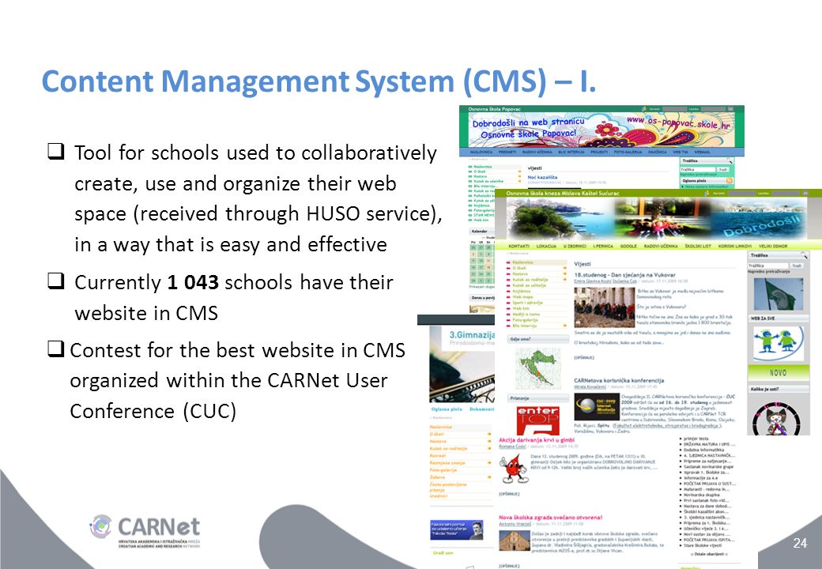Expand Zabava arrow in 3.Gimnazija menu
The width and height of the screenshot is (822, 569).
489,477
